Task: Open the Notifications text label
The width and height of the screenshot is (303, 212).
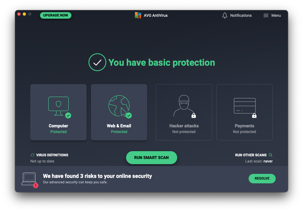Action: (x=241, y=15)
